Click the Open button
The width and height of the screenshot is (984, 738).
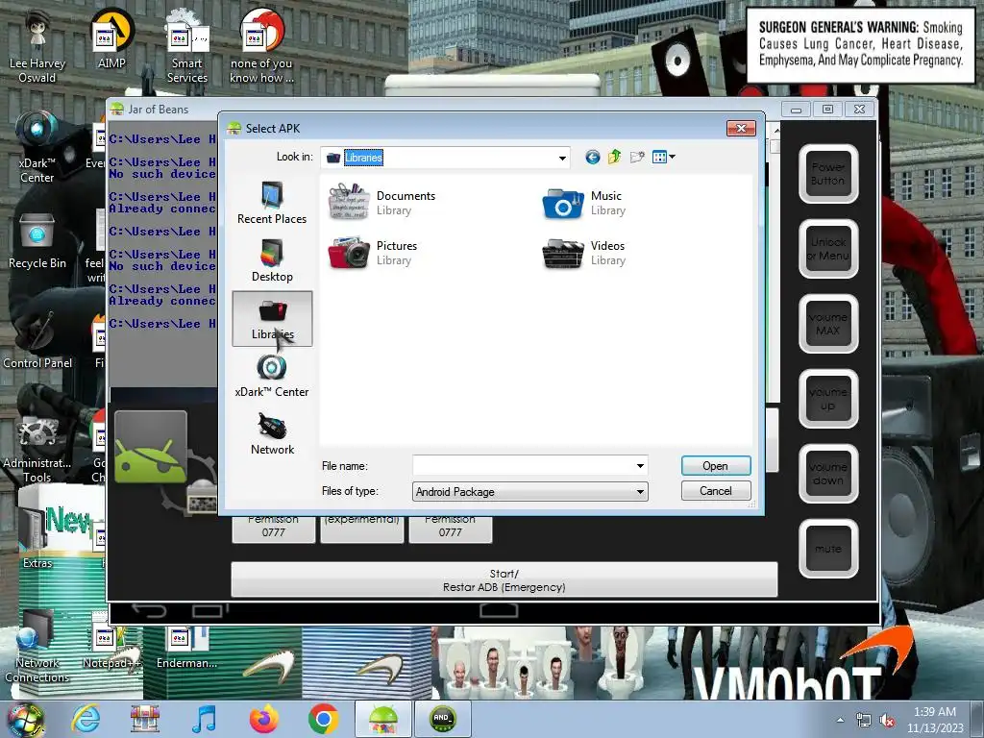click(715, 466)
